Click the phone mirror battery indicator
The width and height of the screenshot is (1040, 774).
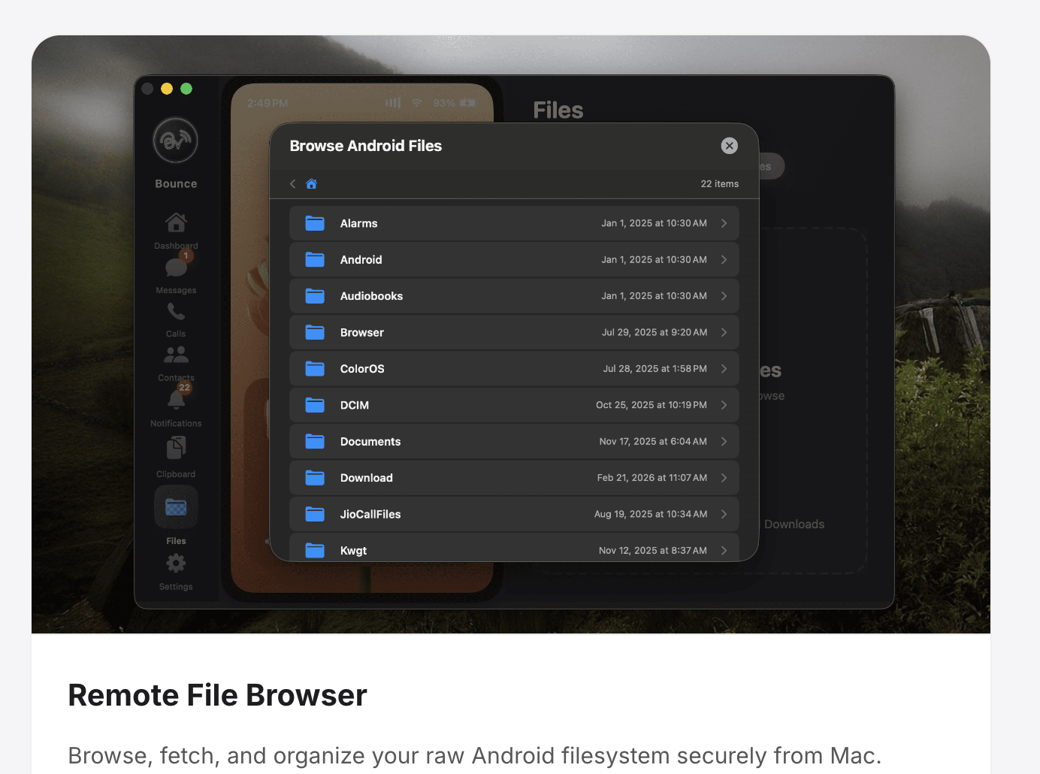click(455, 103)
